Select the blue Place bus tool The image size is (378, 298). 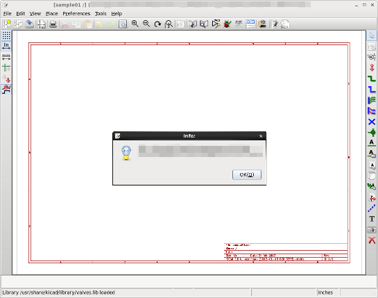372,90
